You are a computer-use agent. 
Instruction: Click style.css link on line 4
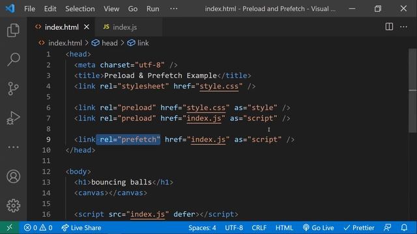tap(219, 86)
